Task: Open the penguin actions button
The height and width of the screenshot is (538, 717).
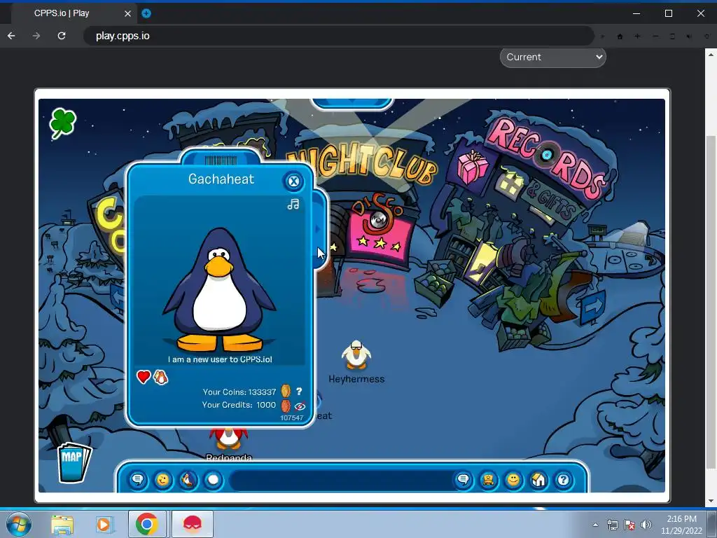Action: point(188,480)
